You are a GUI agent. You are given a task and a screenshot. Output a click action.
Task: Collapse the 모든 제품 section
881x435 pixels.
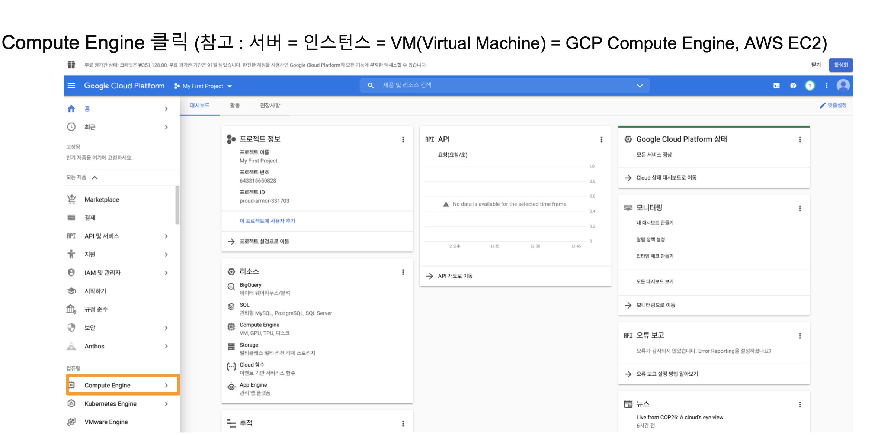coord(95,178)
